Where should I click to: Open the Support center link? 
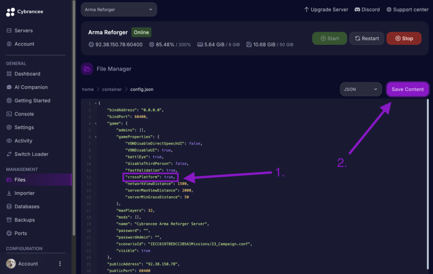click(407, 10)
